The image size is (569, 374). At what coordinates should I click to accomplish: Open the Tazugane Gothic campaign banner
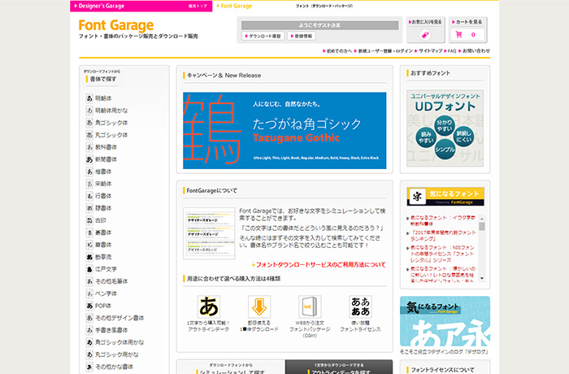pyautogui.click(x=284, y=131)
